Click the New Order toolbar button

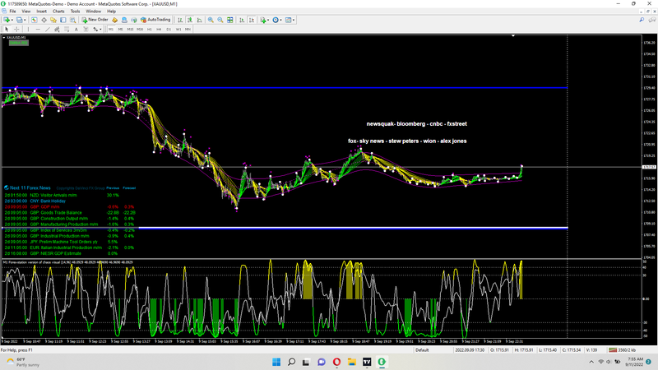click(x=95, y=19)
